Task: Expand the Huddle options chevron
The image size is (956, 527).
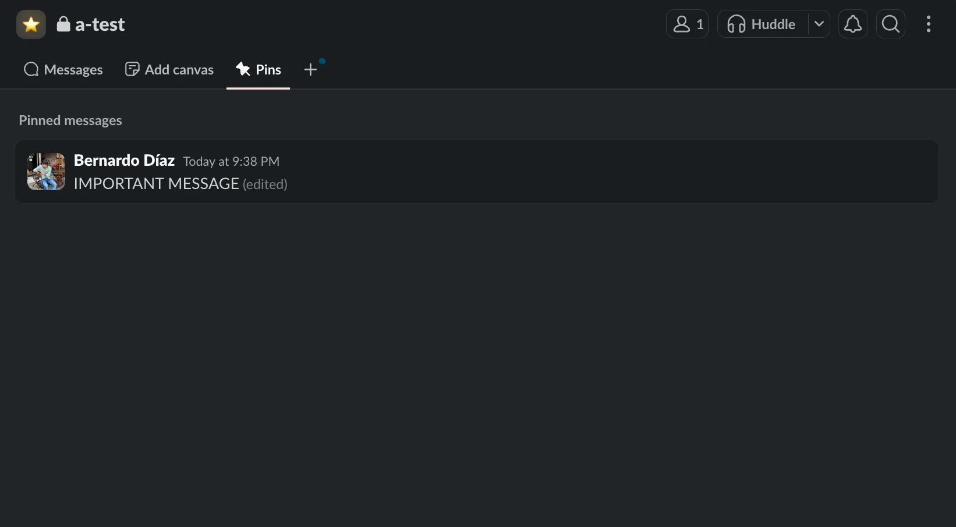Action: pyautogui.click(x=819, y=24)
